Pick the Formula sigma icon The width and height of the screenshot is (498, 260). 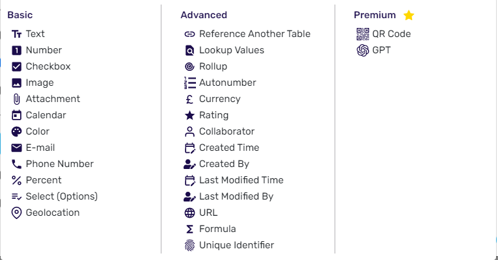[189, 229]
